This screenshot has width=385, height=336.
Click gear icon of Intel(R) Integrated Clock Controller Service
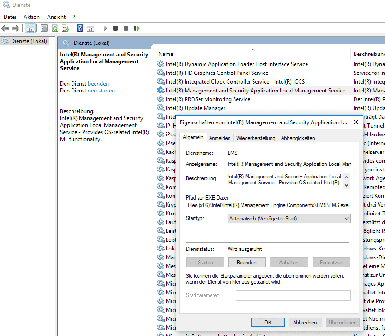pos(161,82)
